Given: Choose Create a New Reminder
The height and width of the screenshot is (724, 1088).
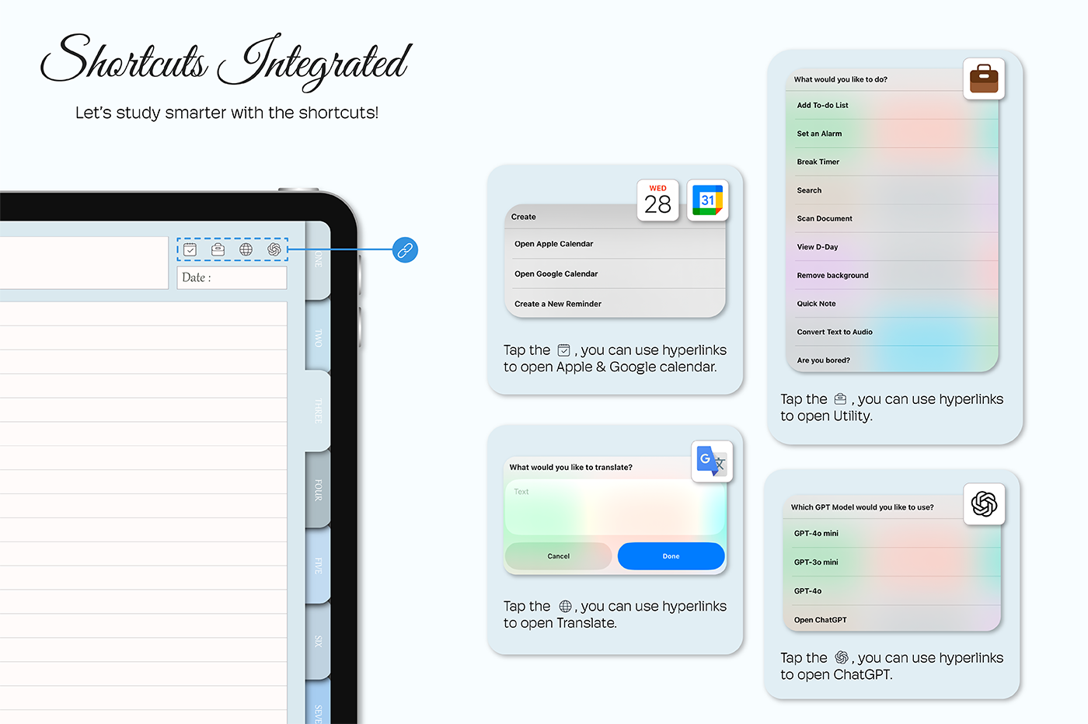Looking at the screenshot, I should [x=615, y=304].
